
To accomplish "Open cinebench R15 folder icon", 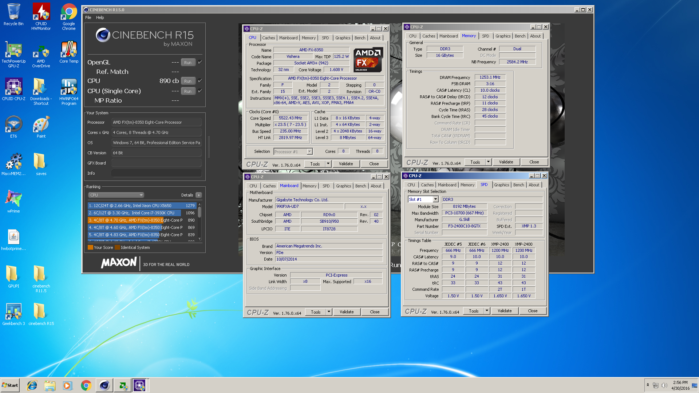I will tap(41, 314).
